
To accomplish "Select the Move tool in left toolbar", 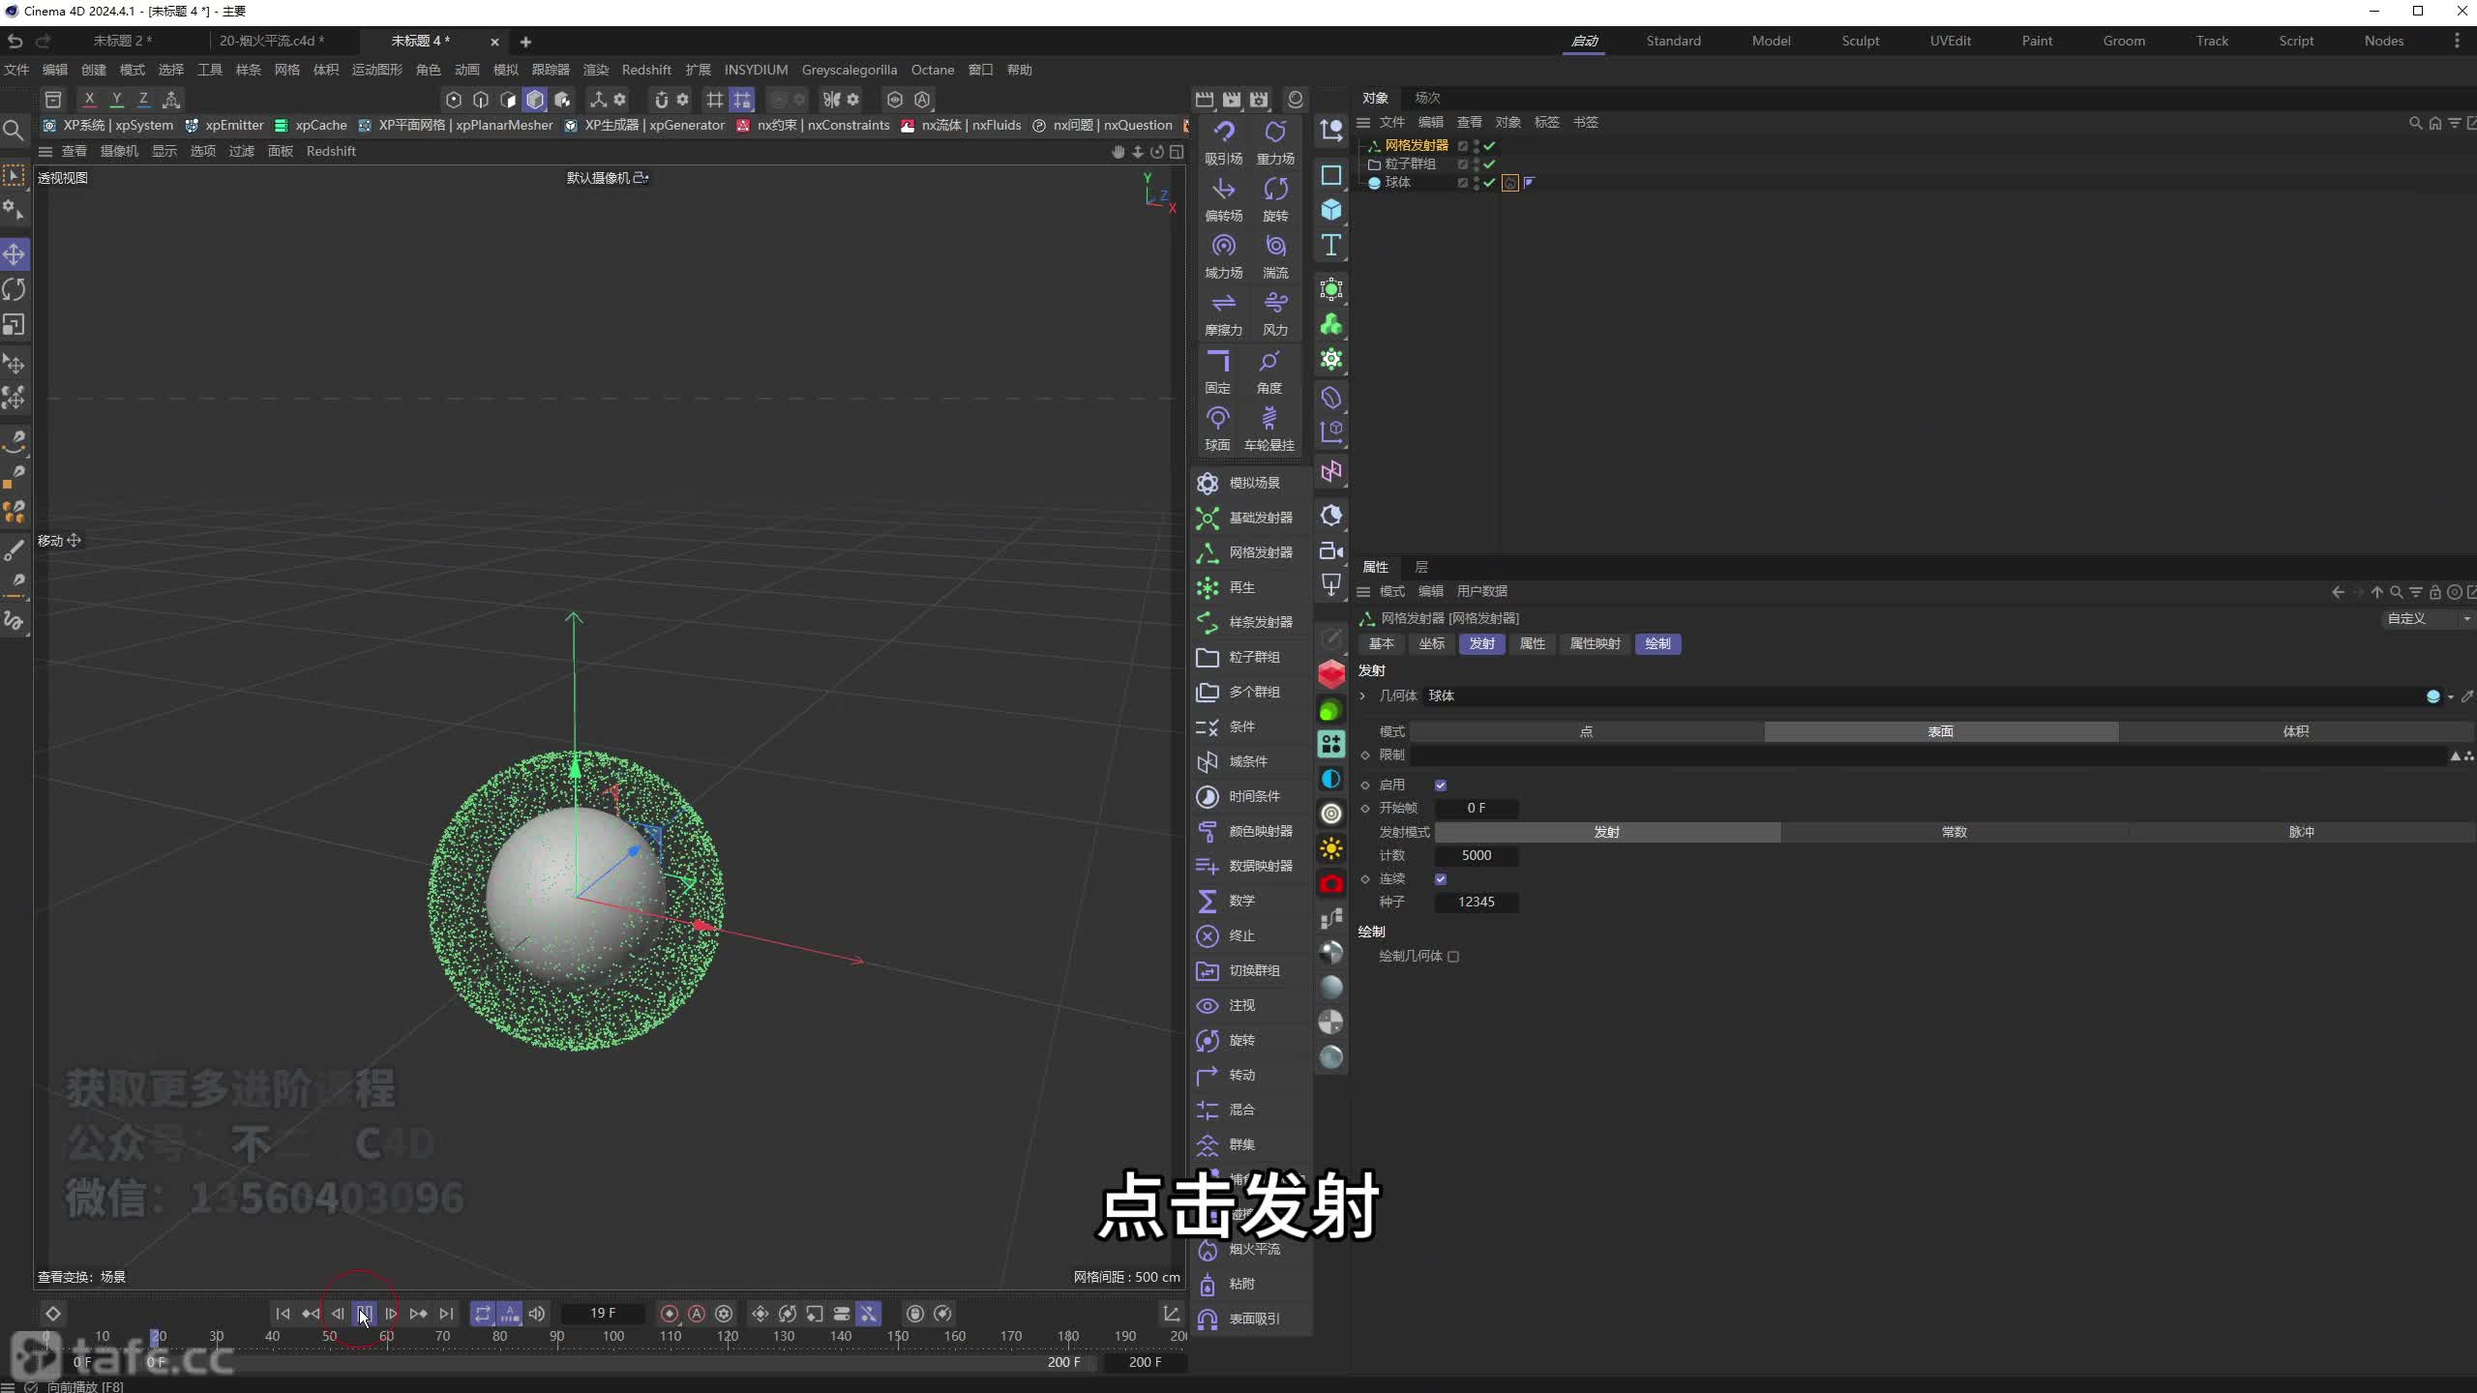I will [15, 254].
